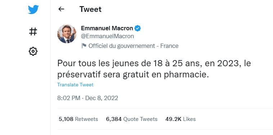View the 5,108 Retweets list
This screenshot has width=273, height=135.
(78, 119)
